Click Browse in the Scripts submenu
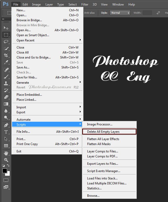 [93, 195]
